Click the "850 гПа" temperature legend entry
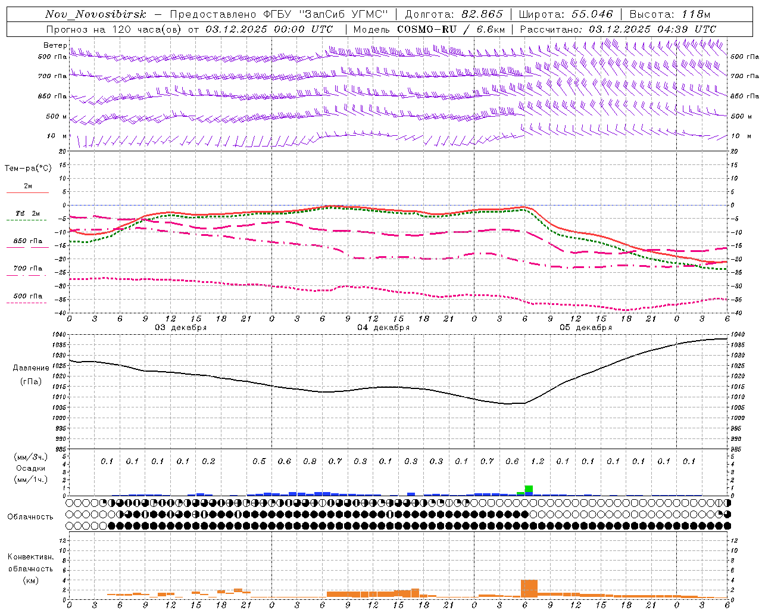Image resolution: width=762 pixels, height=610 pixels. tap(28, 241)
